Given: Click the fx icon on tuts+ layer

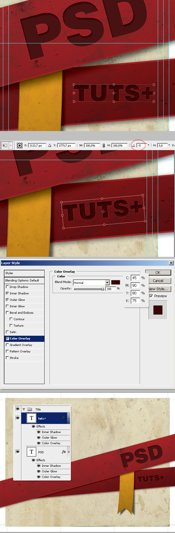Looking at the screenshot, I should click(x=64, y=418).
